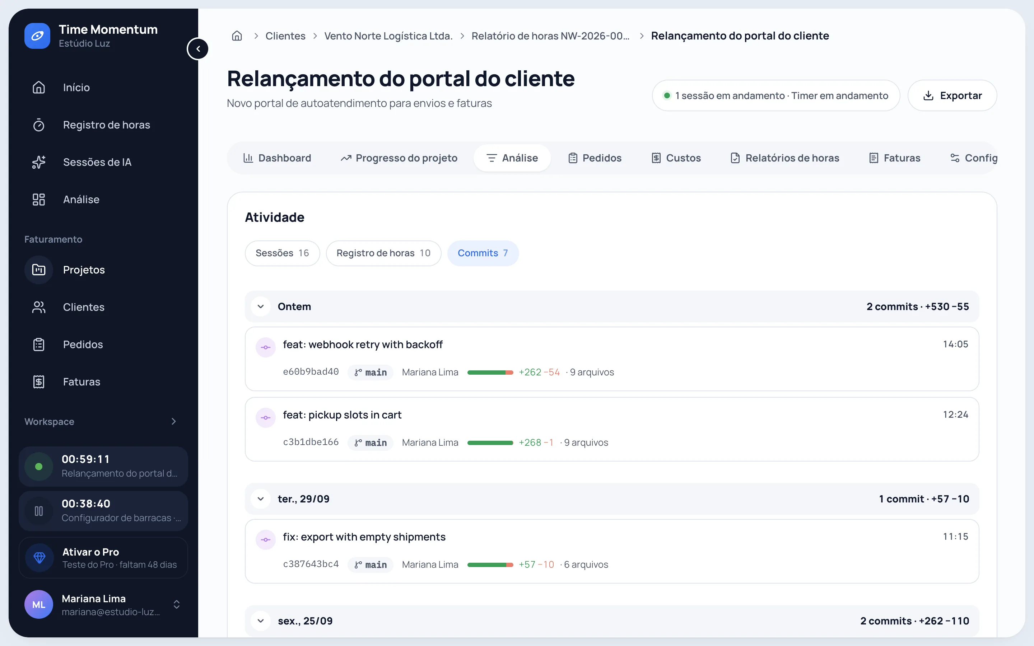
Task: Resume the paused 00:38:40 timer
Action: tap(38, 511)
